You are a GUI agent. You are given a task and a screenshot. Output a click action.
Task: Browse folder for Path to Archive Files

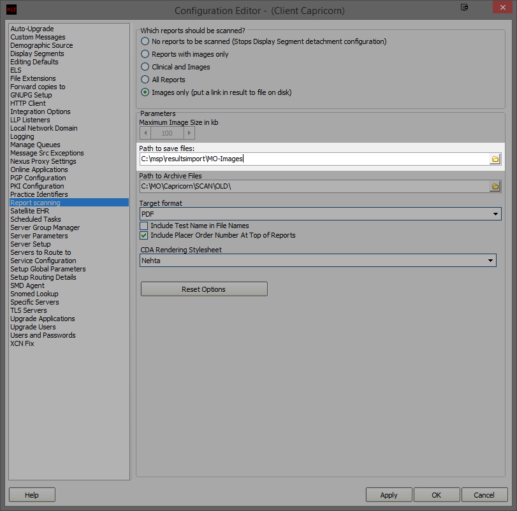point(495,187)
